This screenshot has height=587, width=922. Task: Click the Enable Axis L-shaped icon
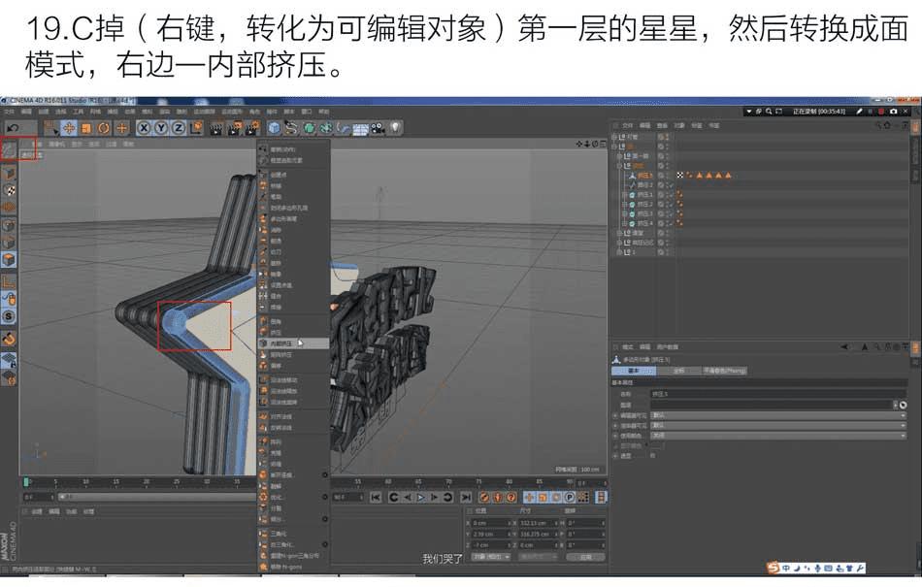point(9,281)
